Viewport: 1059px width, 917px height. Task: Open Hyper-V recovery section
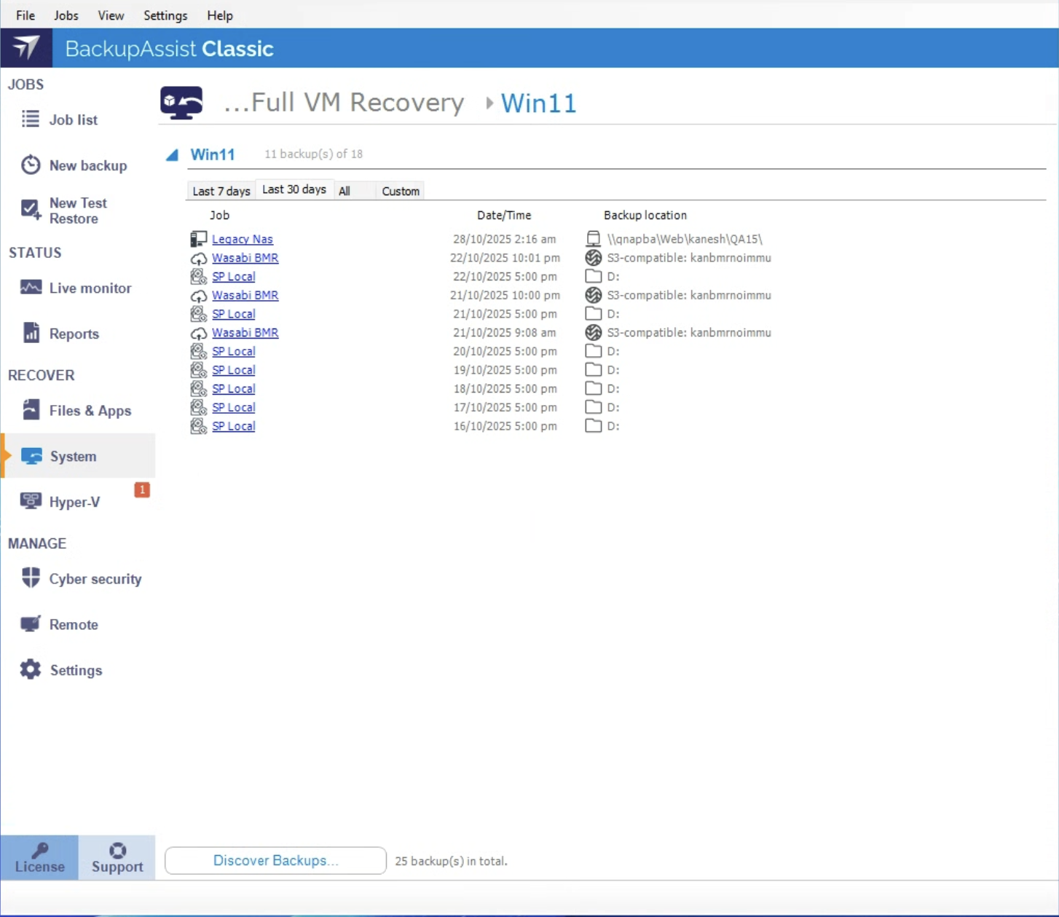coord(74,502)
